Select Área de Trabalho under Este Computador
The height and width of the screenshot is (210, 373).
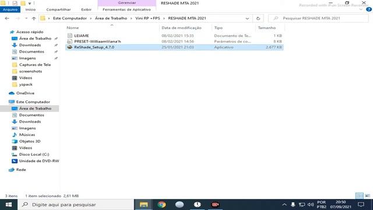click(35, 108)
